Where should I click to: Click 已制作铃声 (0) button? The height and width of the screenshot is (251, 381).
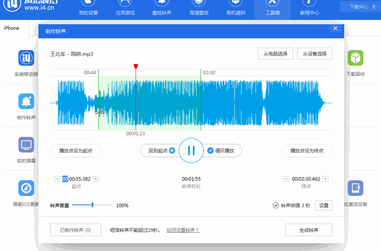point(76,230)
